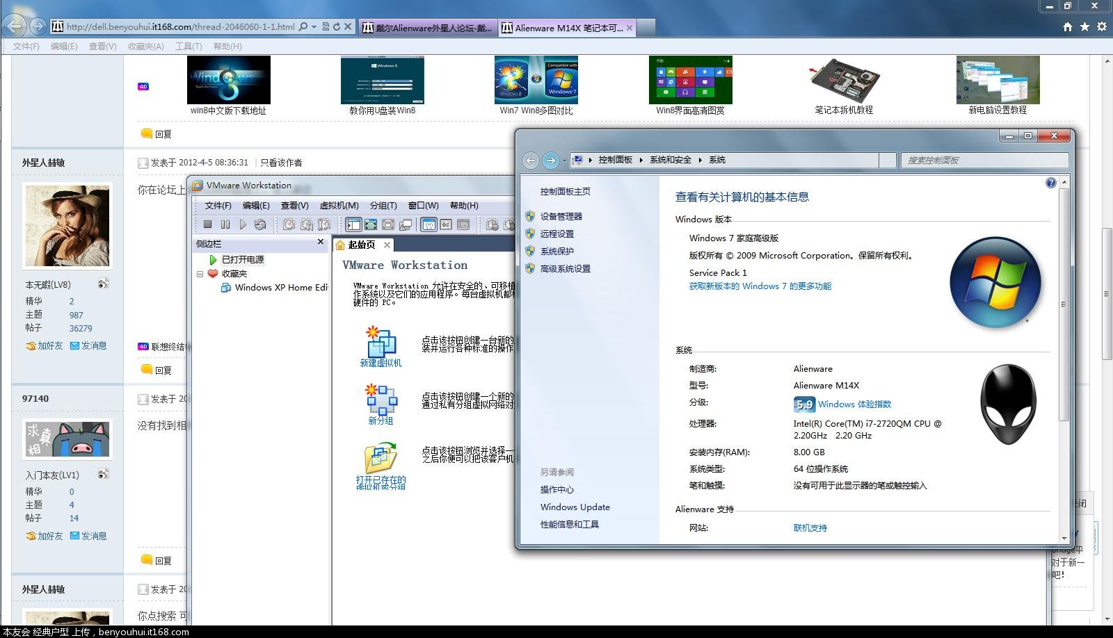Click VMware power off (stop) toolbar icon

207,224
